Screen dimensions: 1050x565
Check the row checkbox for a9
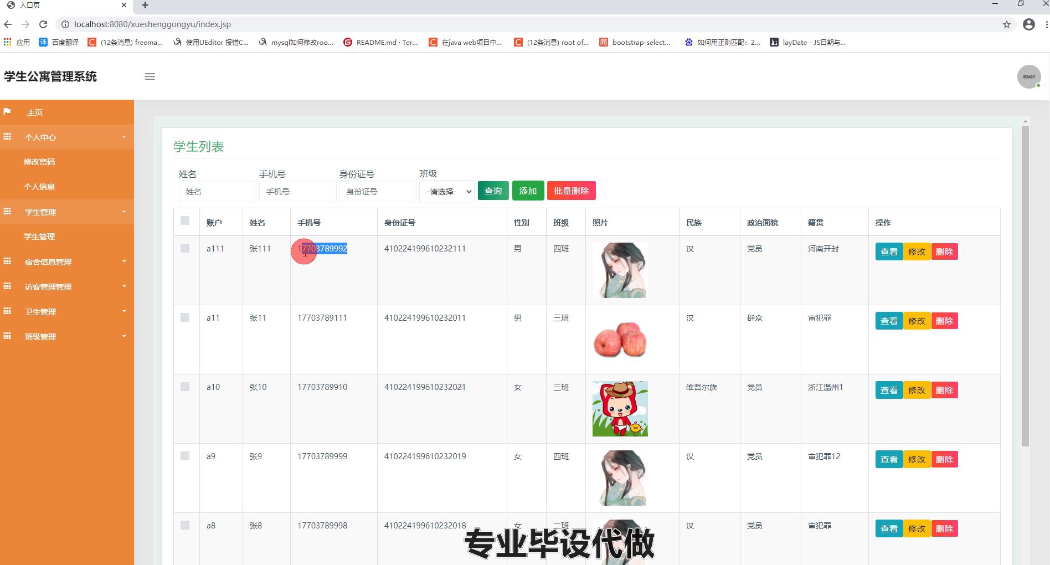tap(185, 456)
